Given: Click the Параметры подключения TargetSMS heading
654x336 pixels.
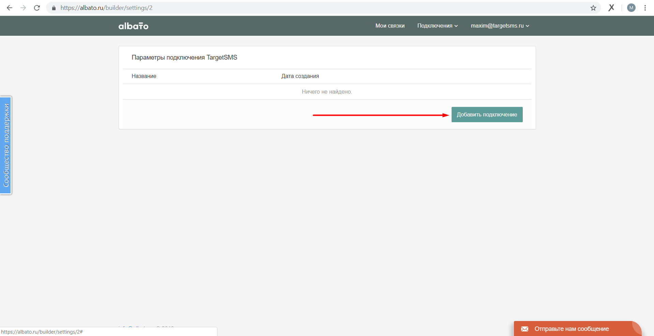Looking at the screenshot, I should [184, 58].
